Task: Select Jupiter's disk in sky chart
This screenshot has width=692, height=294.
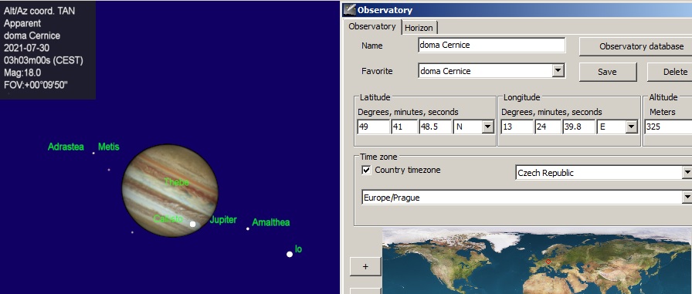Action: [170, 191]
